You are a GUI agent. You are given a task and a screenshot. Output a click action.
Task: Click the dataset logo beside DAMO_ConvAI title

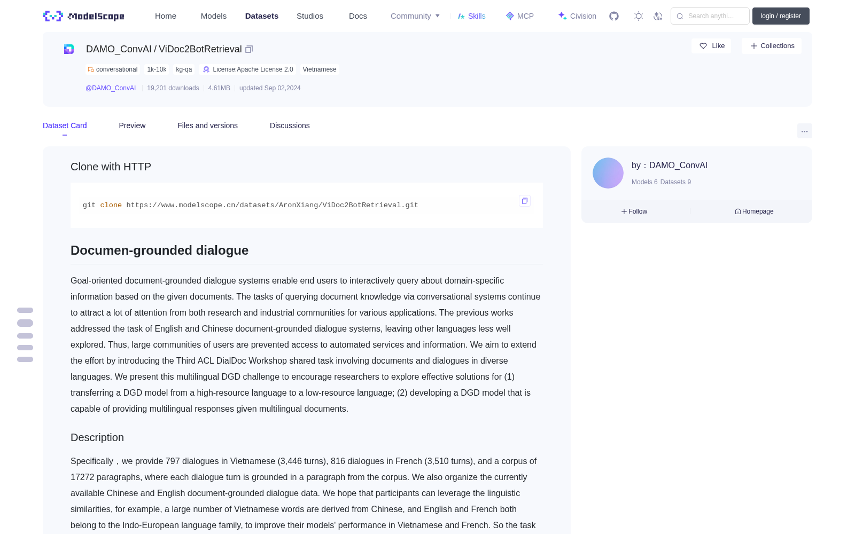pos(69,49)
